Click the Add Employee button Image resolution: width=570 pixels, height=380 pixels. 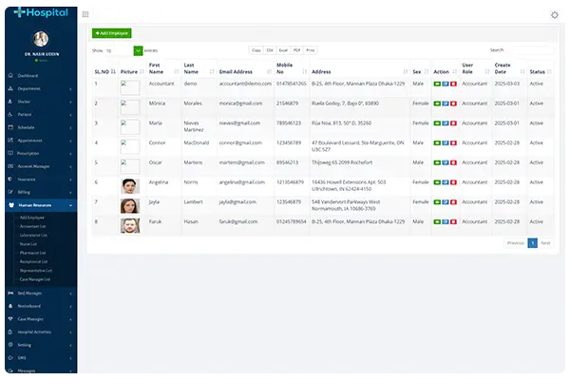pos(111,32)
